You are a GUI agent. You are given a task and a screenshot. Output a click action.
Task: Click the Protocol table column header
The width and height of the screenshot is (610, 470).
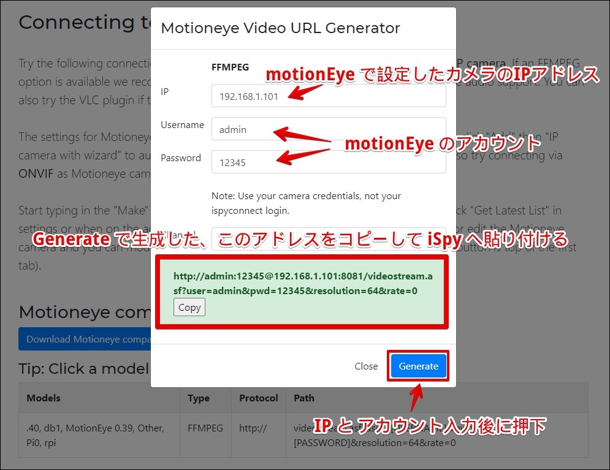[x=258, y=398]
